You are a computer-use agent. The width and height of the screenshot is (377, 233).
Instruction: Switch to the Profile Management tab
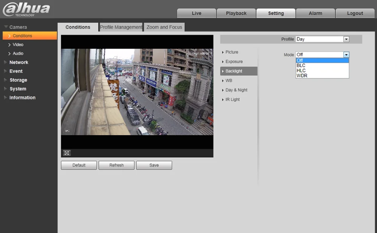[x=121, y=27]
